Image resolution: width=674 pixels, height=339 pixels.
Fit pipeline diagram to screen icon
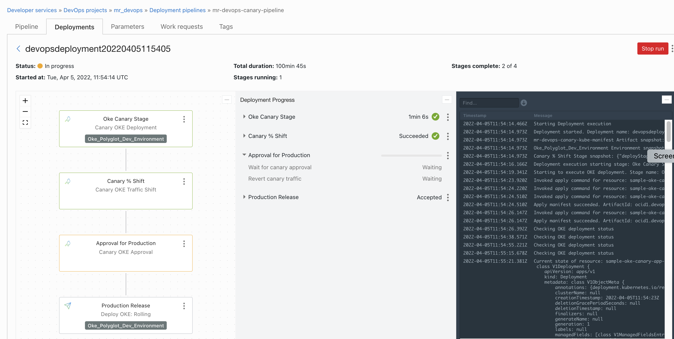[25, 123]
